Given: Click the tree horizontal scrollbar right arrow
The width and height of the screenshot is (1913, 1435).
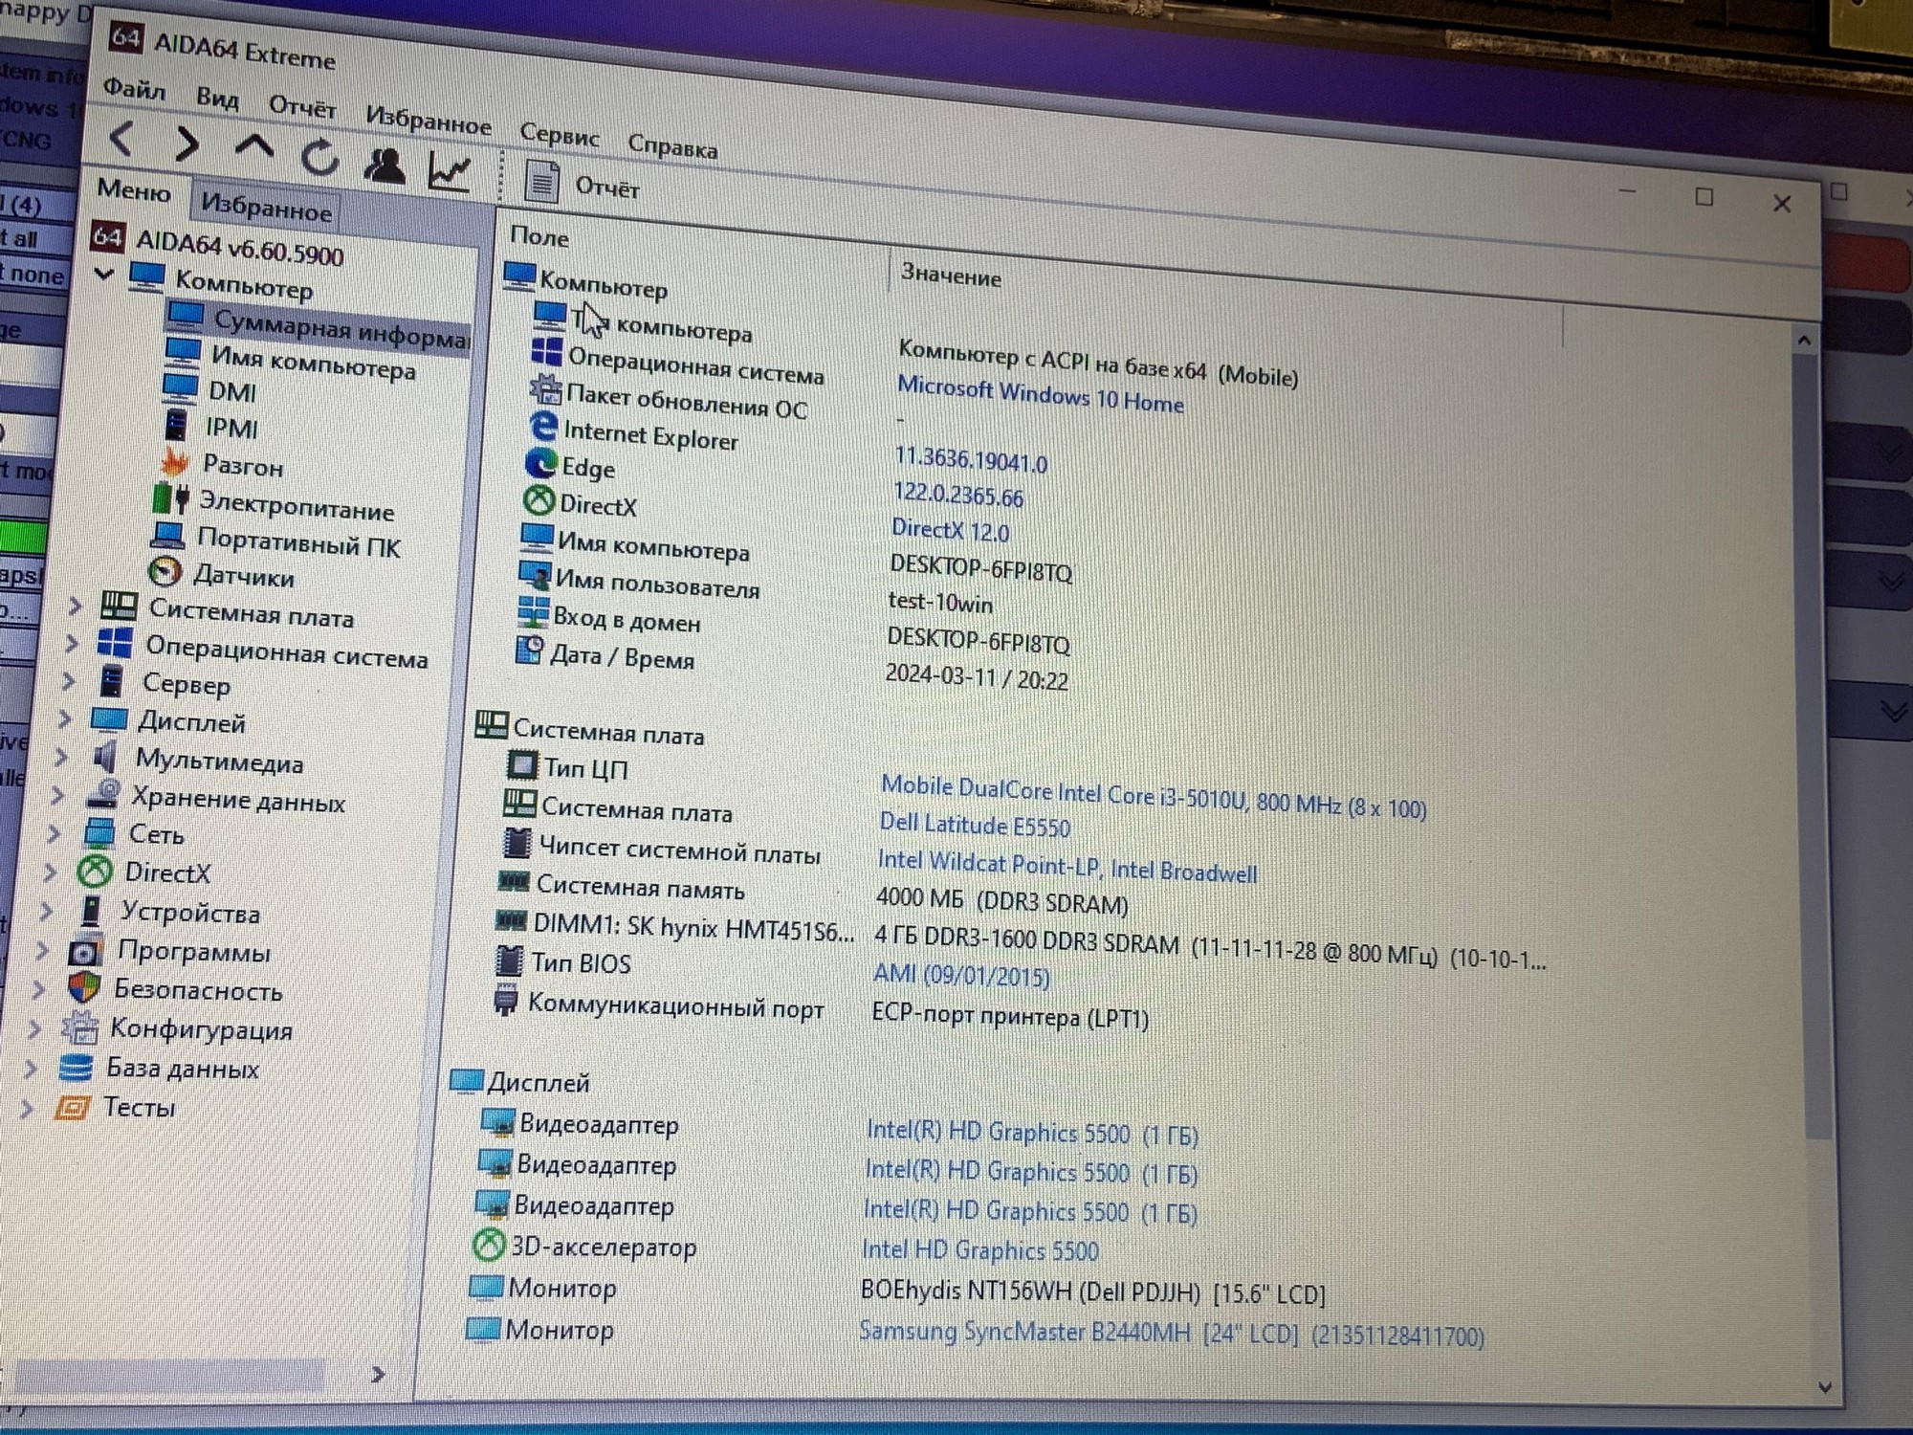Looking at the screenshot, I should click(378, 1374).
